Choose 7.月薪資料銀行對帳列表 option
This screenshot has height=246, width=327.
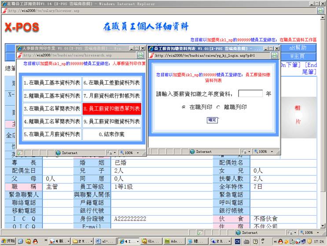click(x=112, y=96)
